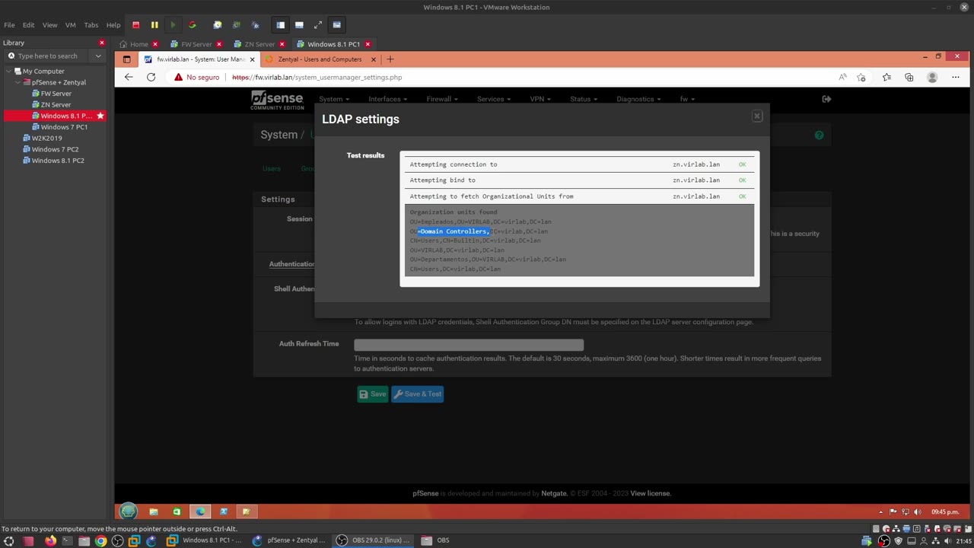Select Windows 7 PC2 in library tree
The width and height of the screenshot is (974, 548).
tap(55, 149)
